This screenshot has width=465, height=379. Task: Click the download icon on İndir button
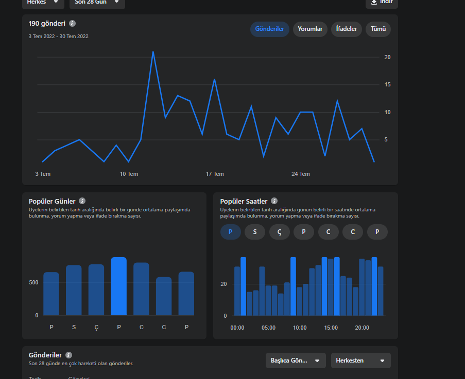pos(374,2)
